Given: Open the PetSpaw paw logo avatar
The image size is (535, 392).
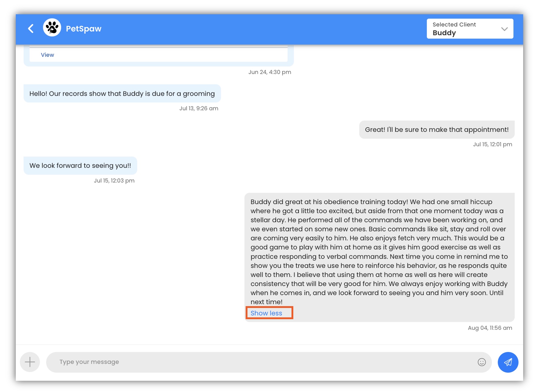Looking at the screenshot, I should 52,28.
